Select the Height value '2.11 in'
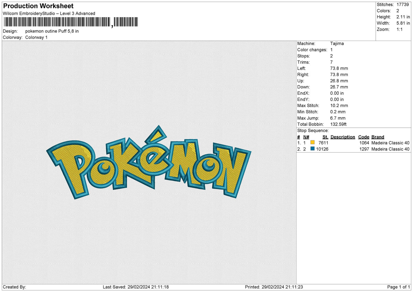413x292 pixels. coord(403,17)
